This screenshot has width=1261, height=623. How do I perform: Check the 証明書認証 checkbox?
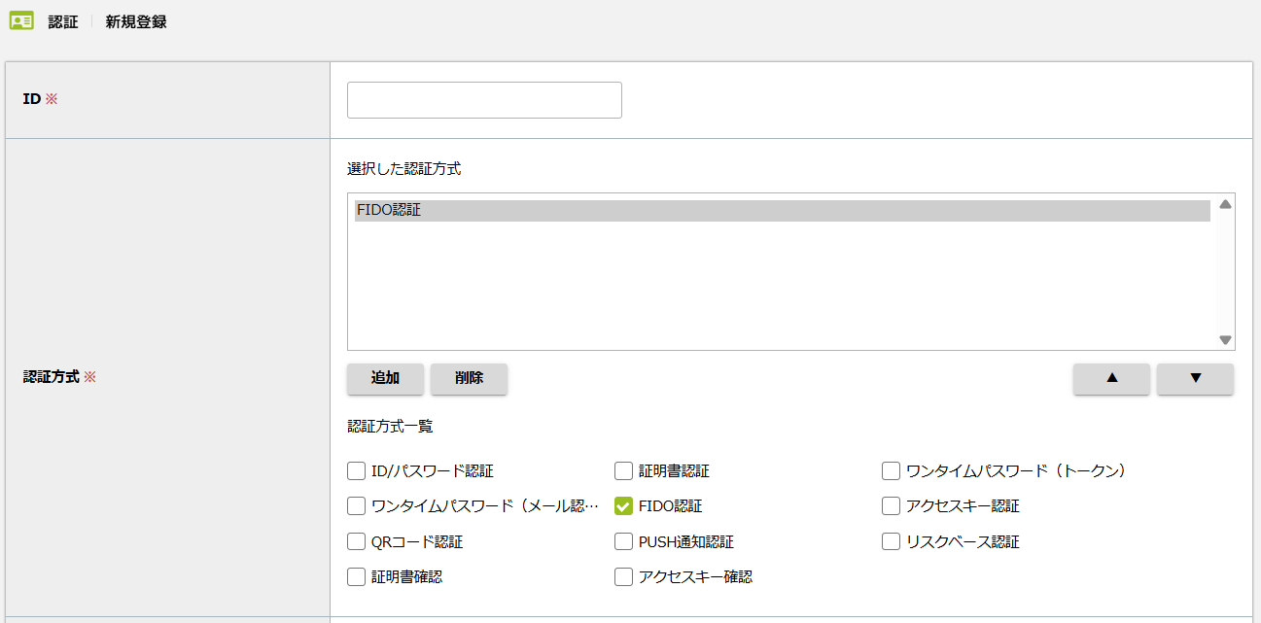click(x=623, y=471)
